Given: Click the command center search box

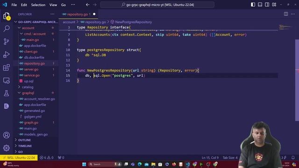Looking at the screenshot, I should (x=157, y=5).
